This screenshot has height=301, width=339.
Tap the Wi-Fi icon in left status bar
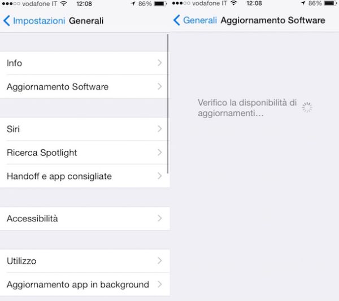[x=63, y=3]
